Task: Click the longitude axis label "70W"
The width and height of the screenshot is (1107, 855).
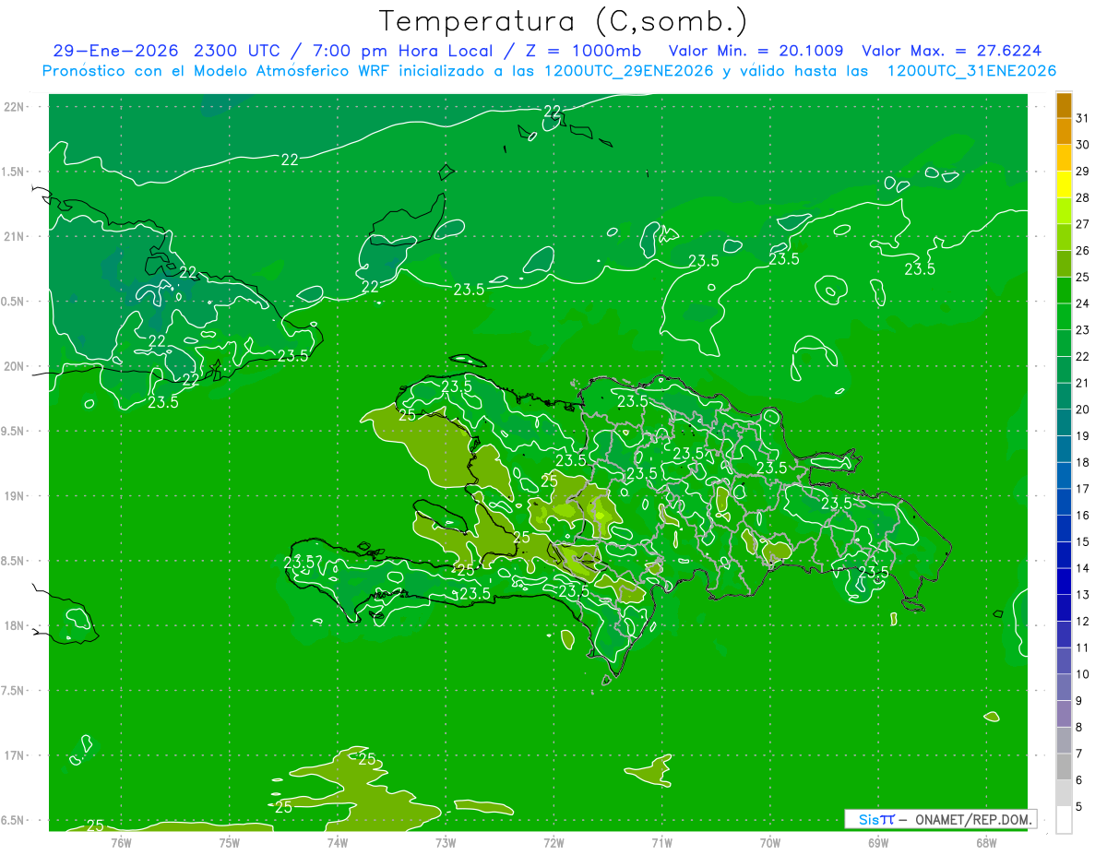Action: coord(769,842)
